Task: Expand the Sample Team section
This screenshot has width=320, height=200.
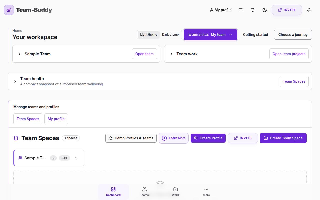Action: 20,54
